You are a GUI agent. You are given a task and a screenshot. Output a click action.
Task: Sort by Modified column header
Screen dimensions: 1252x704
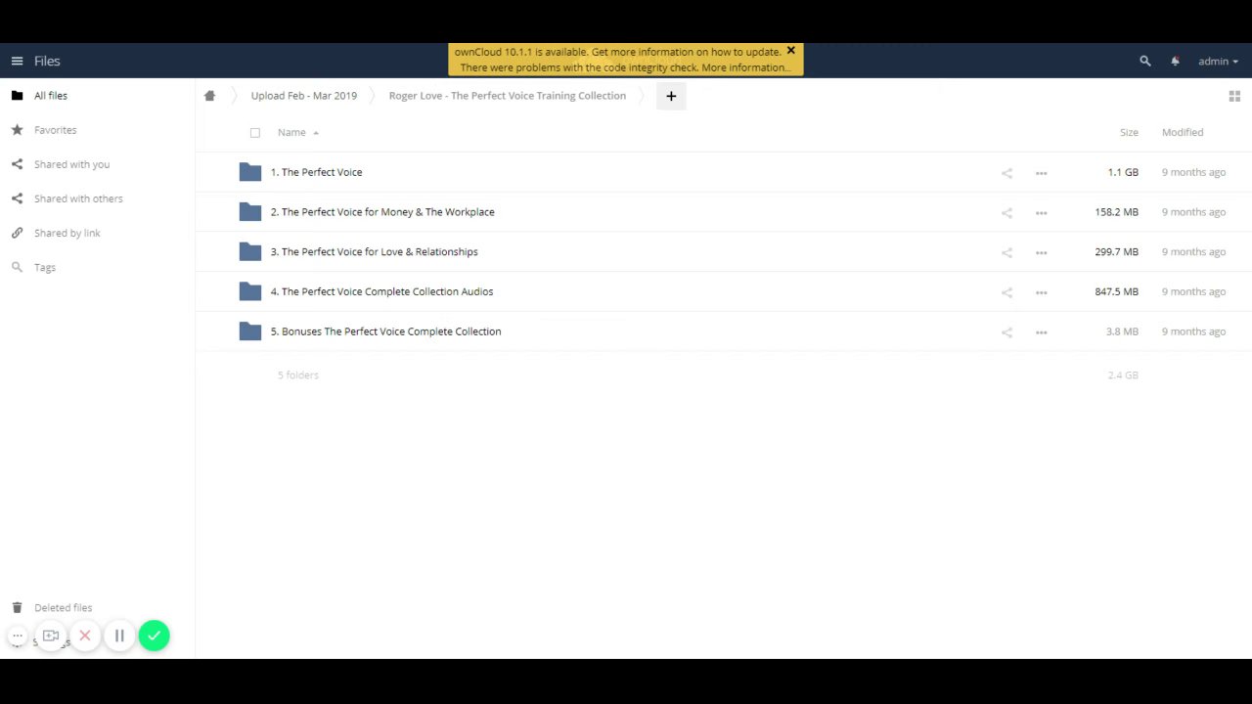1183,132
